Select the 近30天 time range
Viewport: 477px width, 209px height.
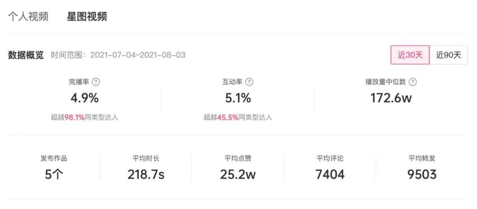point(410,55)
